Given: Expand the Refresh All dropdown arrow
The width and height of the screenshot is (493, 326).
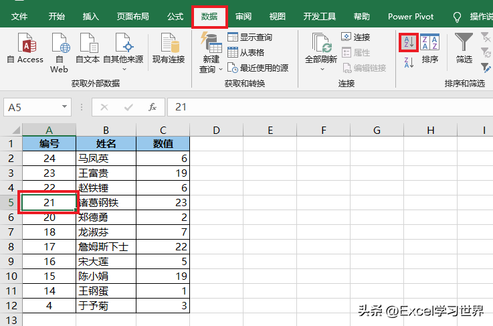Looking at the screenshot, I should click(x=322, y=69).
